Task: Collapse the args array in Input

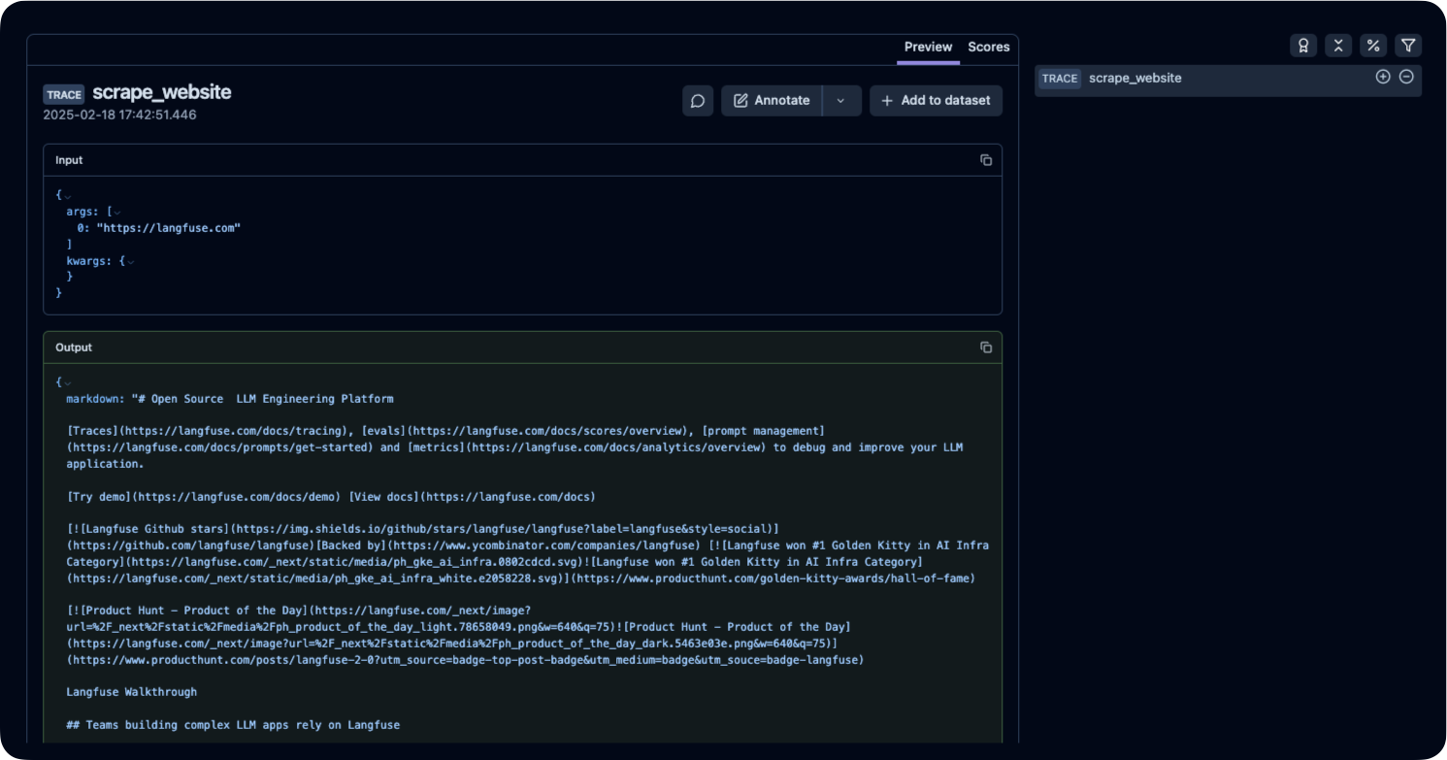Action: pos(116,211)
